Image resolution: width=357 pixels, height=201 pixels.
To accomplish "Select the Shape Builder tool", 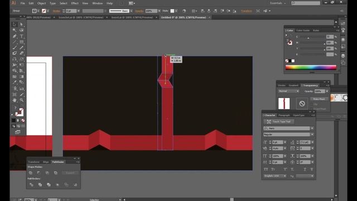I will tap(15, 71).
